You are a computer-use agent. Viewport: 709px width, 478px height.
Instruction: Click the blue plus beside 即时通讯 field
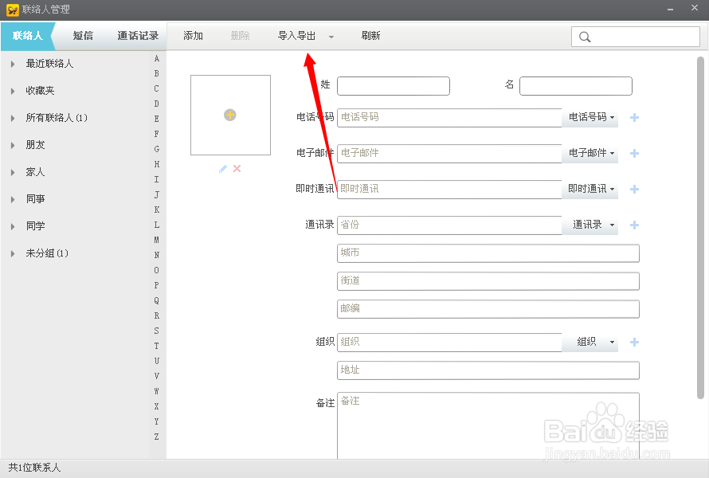pos(634,190)
